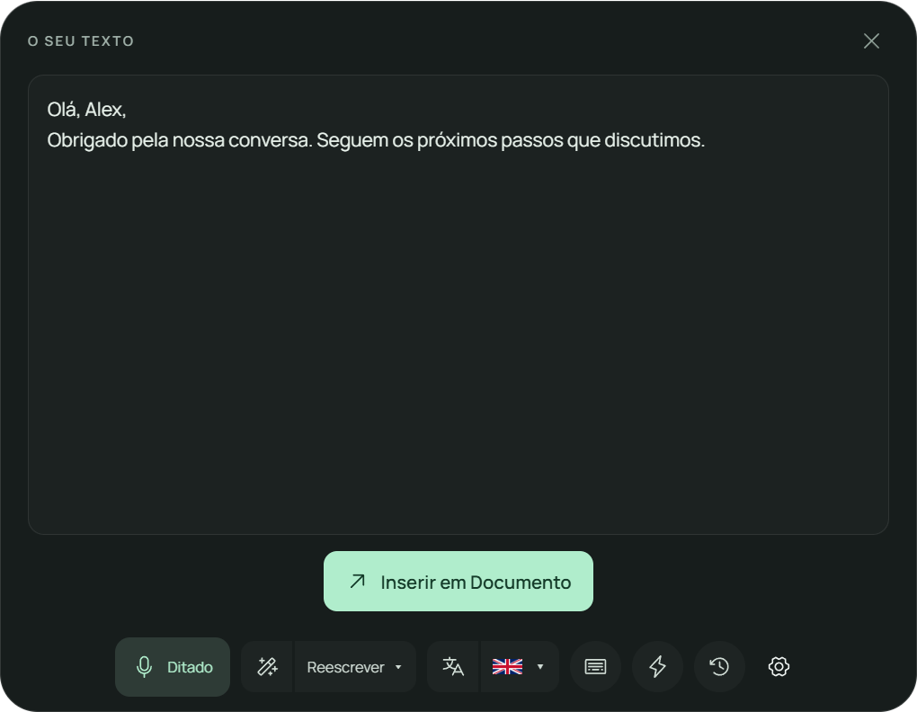Image resolution: width=917 pixels, height=712 pixels.
Task: Open the history clock icon
Action: (719, 666)
